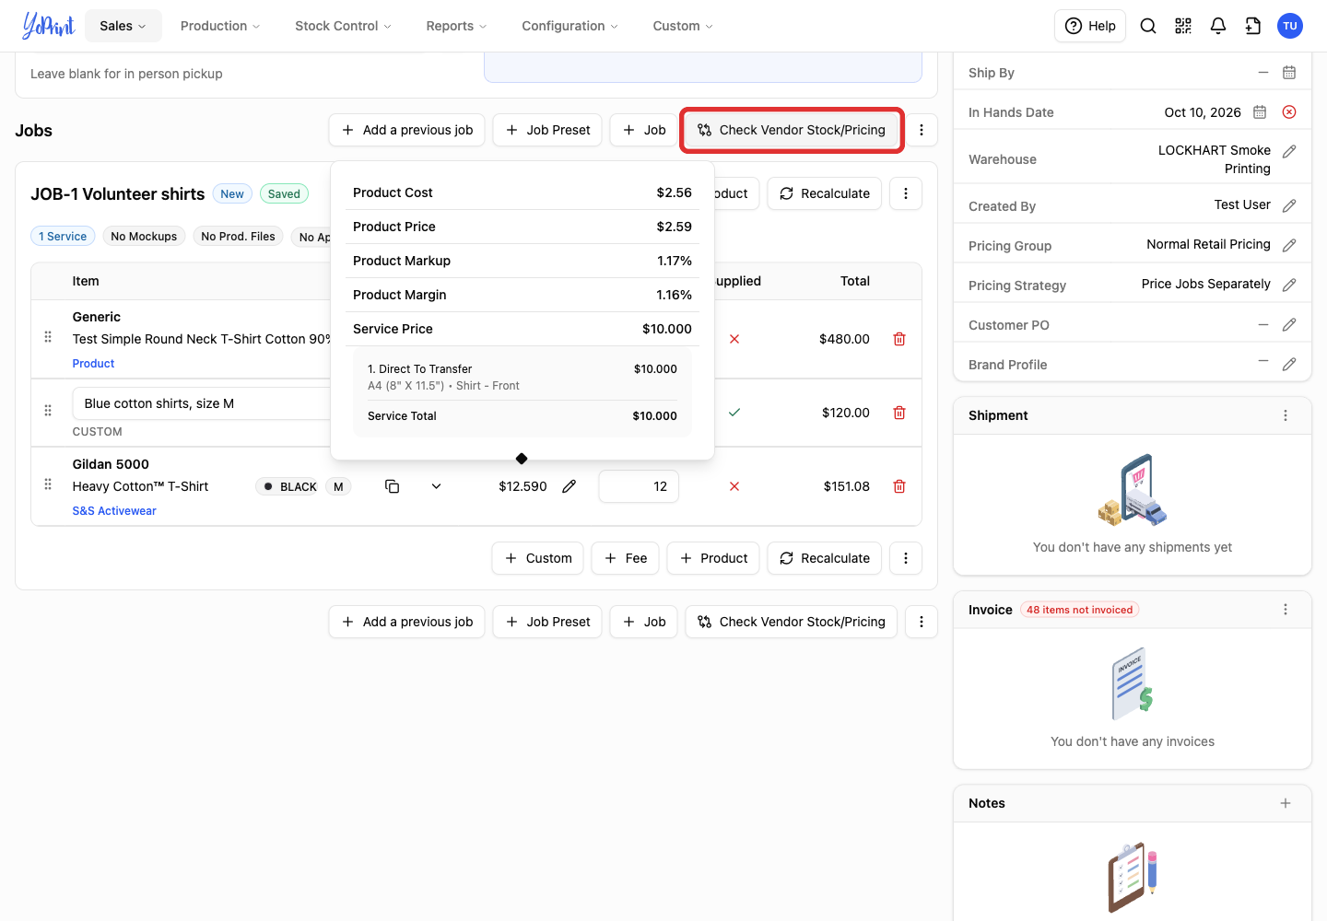The height and width of the screenshot is (921, 1327).
Task: Grab the Gildan 5000 row drag handle
Action: point(48,484)
